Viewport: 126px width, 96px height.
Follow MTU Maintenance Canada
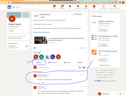(x=103, y=45)
